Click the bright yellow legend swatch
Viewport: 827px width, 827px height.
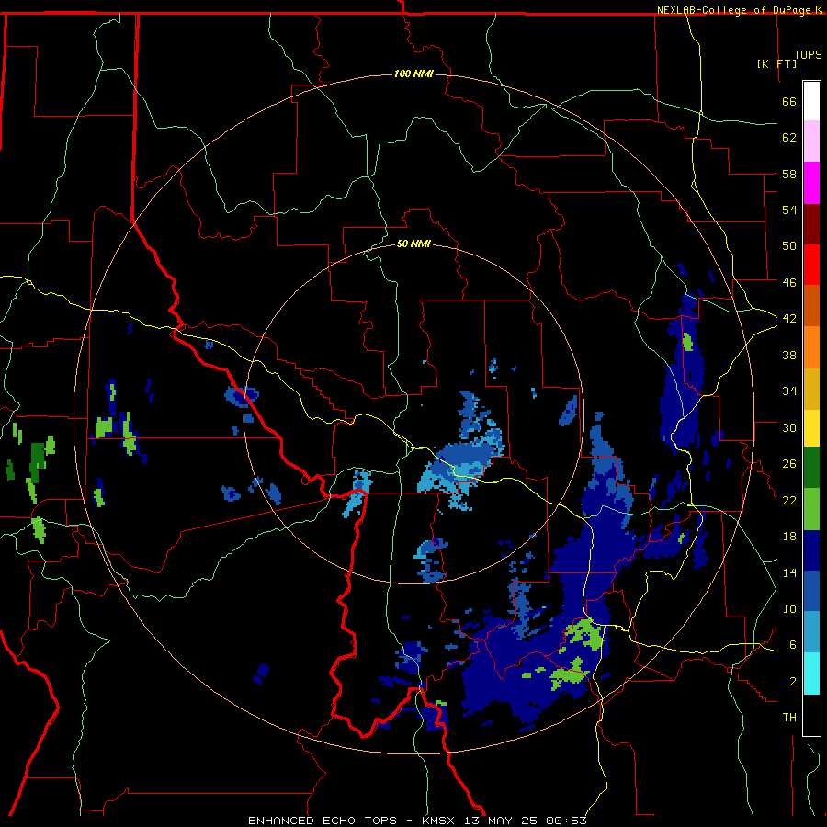[811, 428]
